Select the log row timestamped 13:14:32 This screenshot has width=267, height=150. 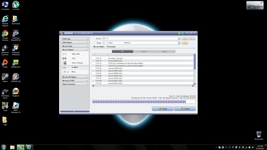[143, 83]
